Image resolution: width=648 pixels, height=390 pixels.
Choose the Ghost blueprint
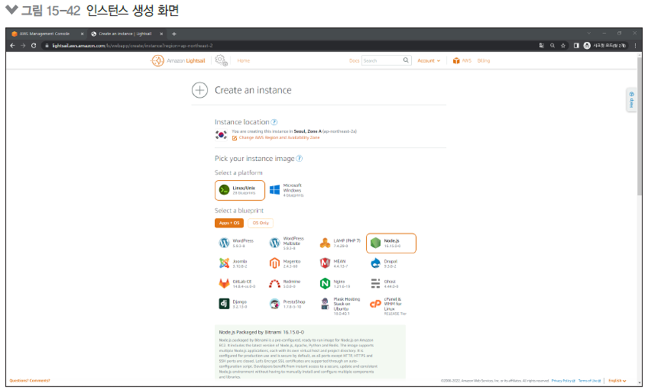tap(384, 283)
